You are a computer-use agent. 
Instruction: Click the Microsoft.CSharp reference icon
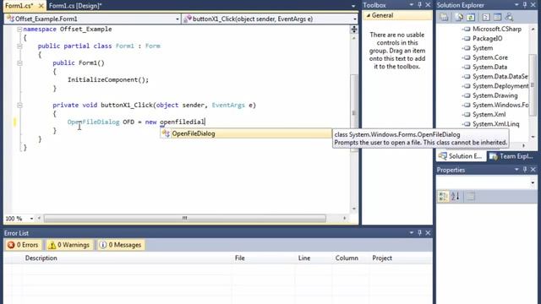click(466, 30)
